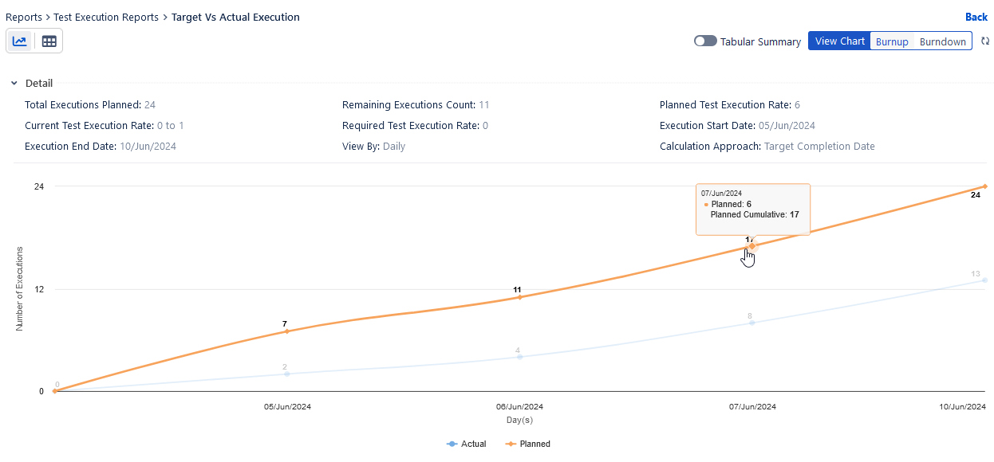The image size is (994, 462).
Task: Open Test Execution Reports breadcrumb
Action: pyautogui.click(x=106, y=18)
